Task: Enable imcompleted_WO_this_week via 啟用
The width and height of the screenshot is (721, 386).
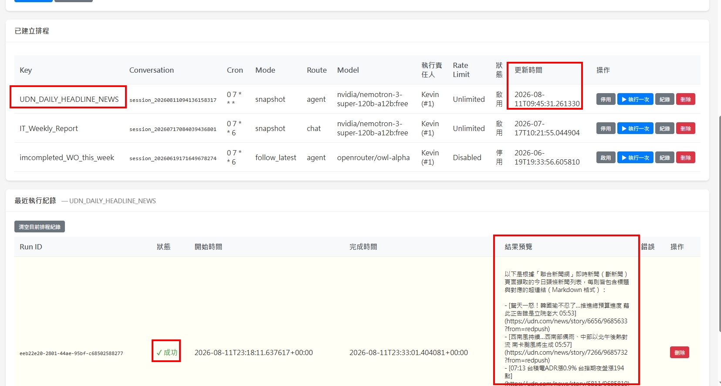Action: point(606,158)
